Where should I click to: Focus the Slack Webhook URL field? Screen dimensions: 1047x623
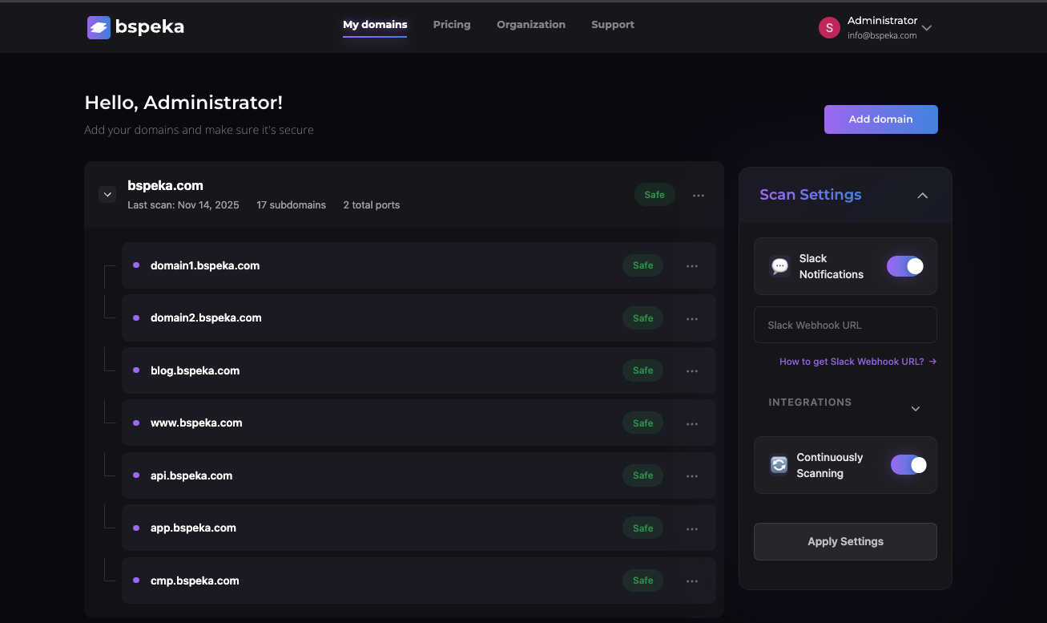845,325
